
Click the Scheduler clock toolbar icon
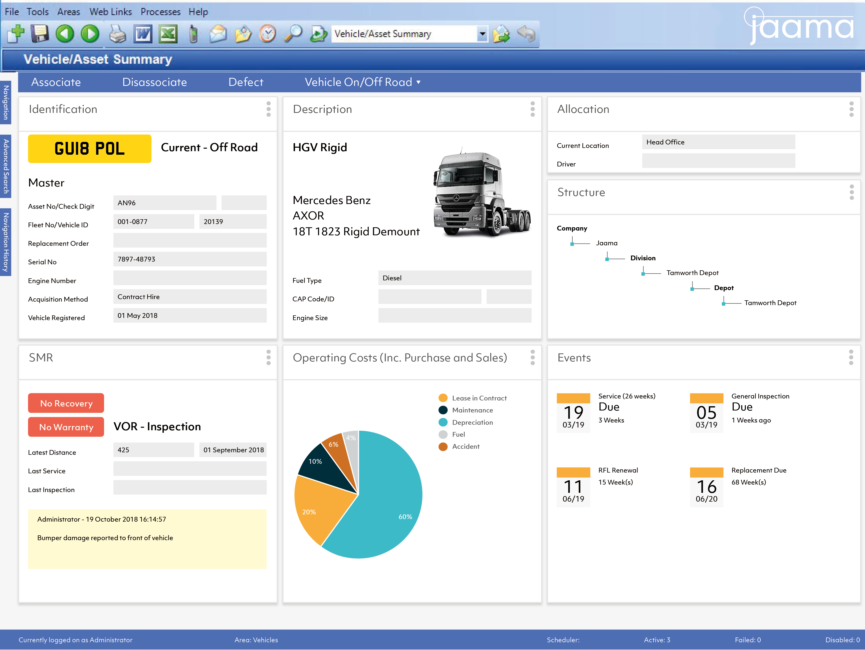tap(268, 34)
